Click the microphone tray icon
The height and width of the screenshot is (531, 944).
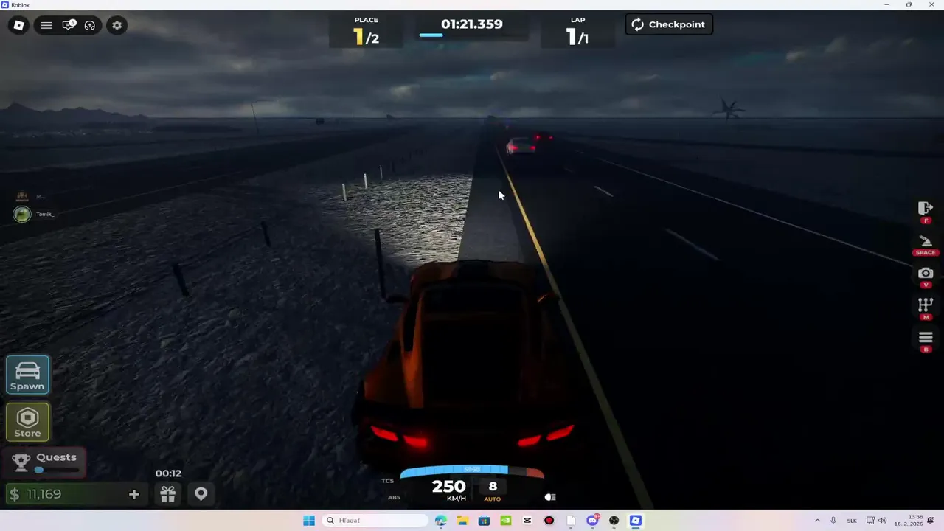coord(833,521)
